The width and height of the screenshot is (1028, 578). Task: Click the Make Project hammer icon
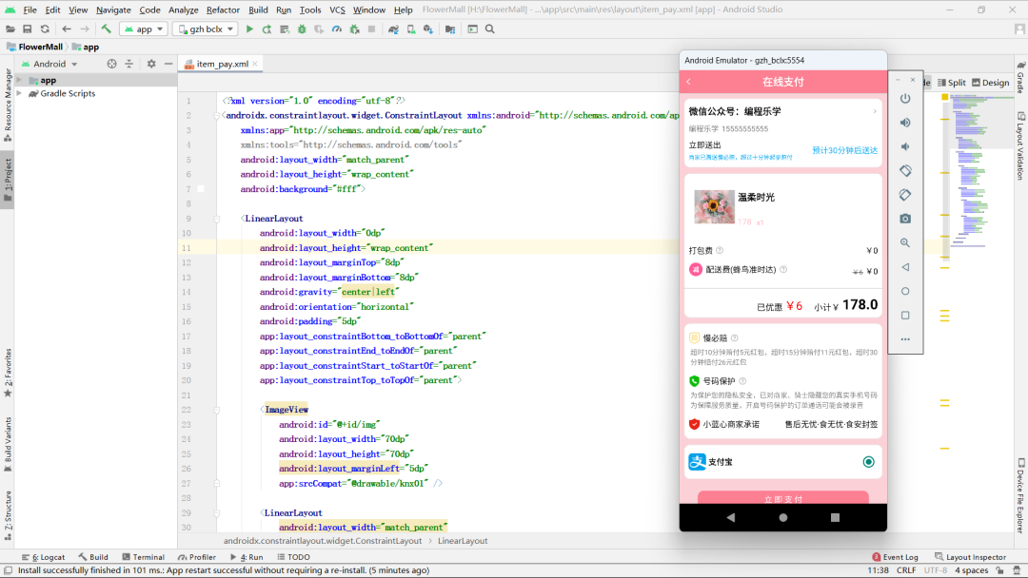(x=107, y=29)
